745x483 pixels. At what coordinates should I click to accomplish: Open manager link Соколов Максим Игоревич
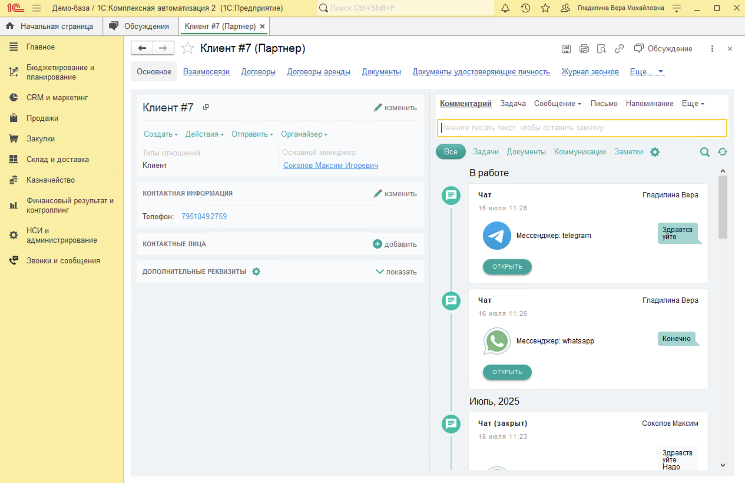coord(330,166)
